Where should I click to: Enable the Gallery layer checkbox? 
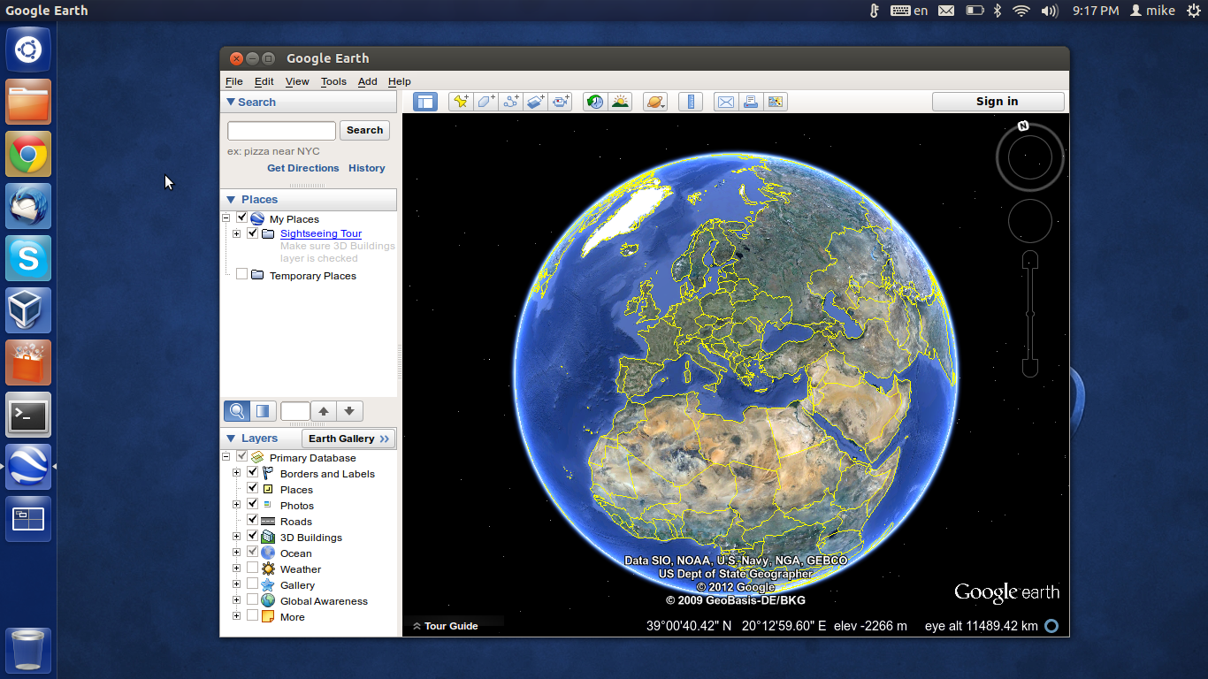253,584
